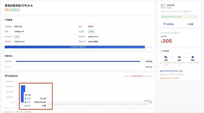204x113 pixels.
Task: Click the 立即沟通 chat button
Action: [x=169, y=24]
